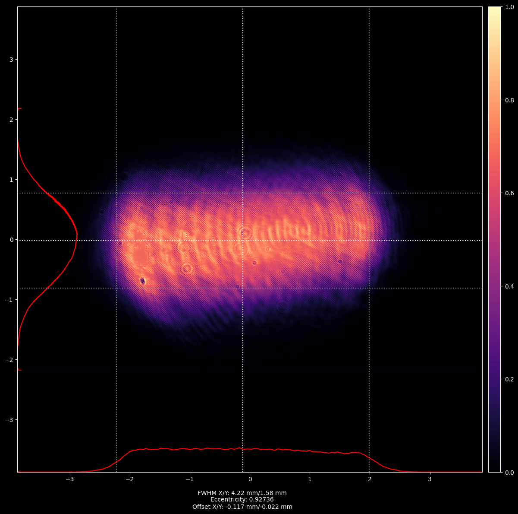Click the y-axis tick label −3
This screenshot has height=514, width=518.
[10, 420]
